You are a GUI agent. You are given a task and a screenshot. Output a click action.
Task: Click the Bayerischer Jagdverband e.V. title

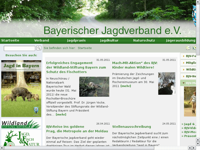pos(112,31)
